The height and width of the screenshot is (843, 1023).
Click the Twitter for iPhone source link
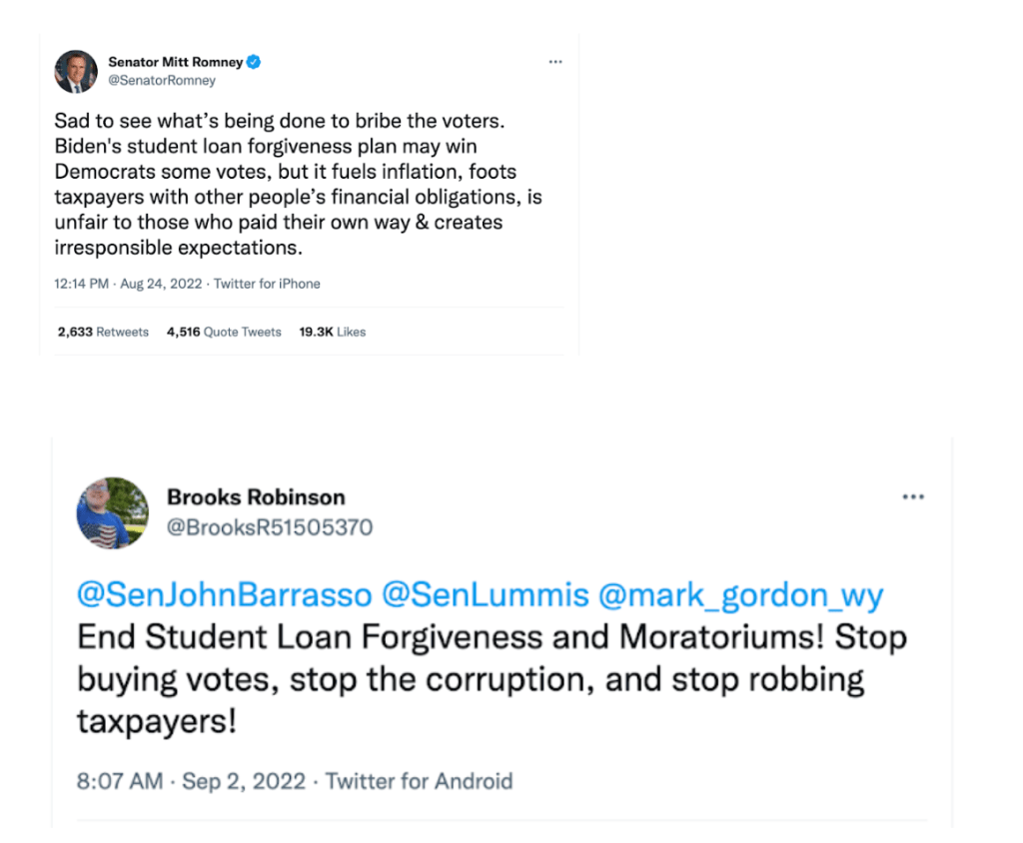pos(267,284)
